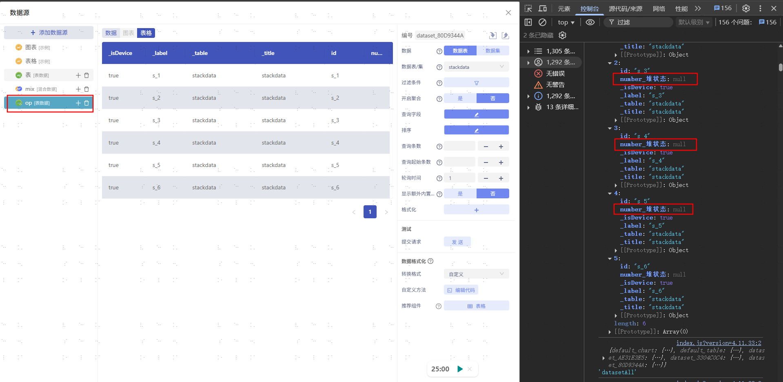The height and width of the screenshot is (382, 783).
Task: Select 数据表 data type option
Action: click(x=460, y=51)
